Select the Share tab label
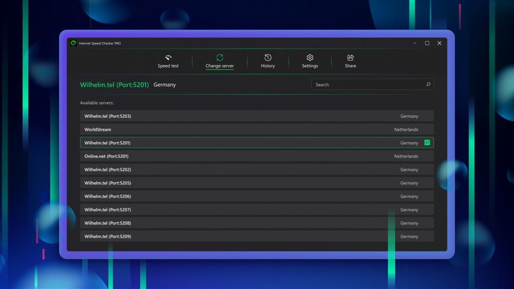The image size is (514, 289). point(351,66)
